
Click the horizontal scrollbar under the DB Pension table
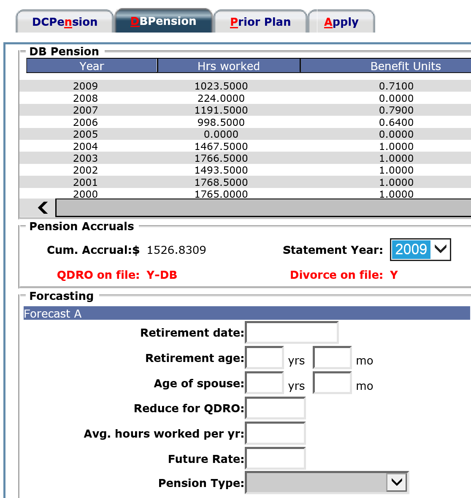pyautogui.click(x=262, y=208)
